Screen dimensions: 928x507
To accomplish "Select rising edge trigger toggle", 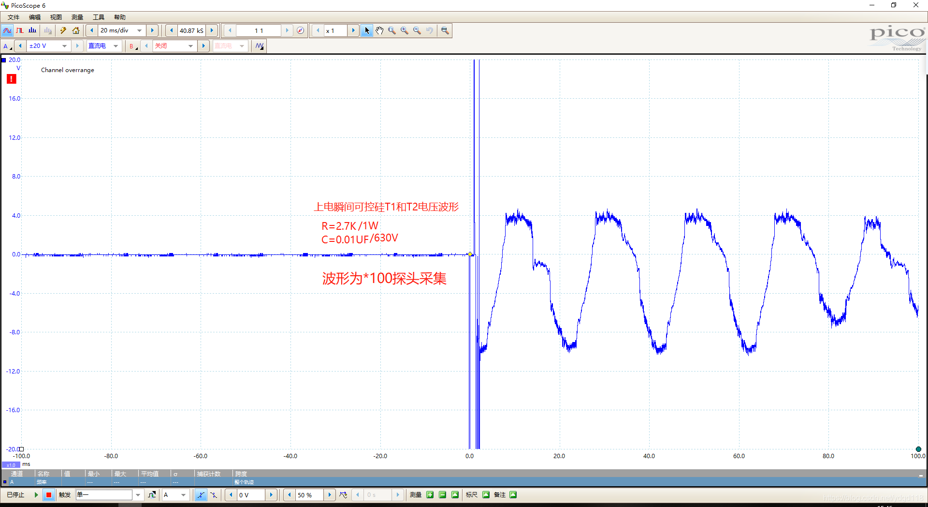I will click(201, 495).
